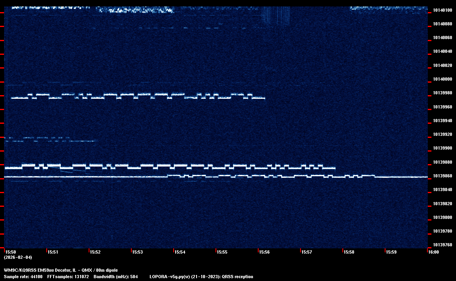This screenshot has width=456, height=281.
Task: Click the 10139920 frequency label
Action: pos(442,134)
